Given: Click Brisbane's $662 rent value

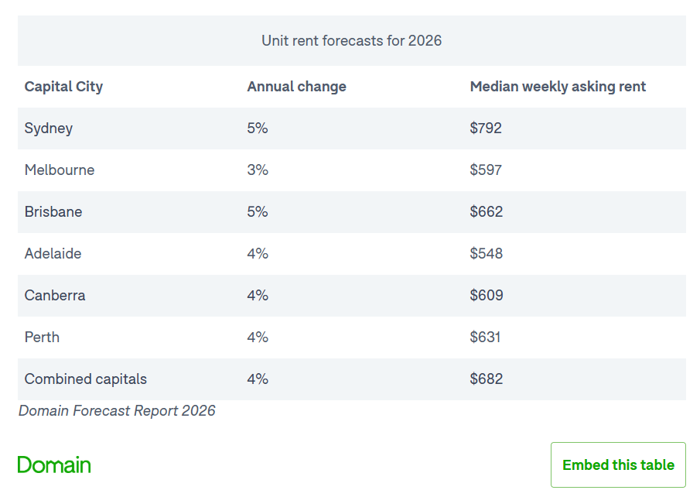Looking at the screenshot, I should click(x=487, y=212).
